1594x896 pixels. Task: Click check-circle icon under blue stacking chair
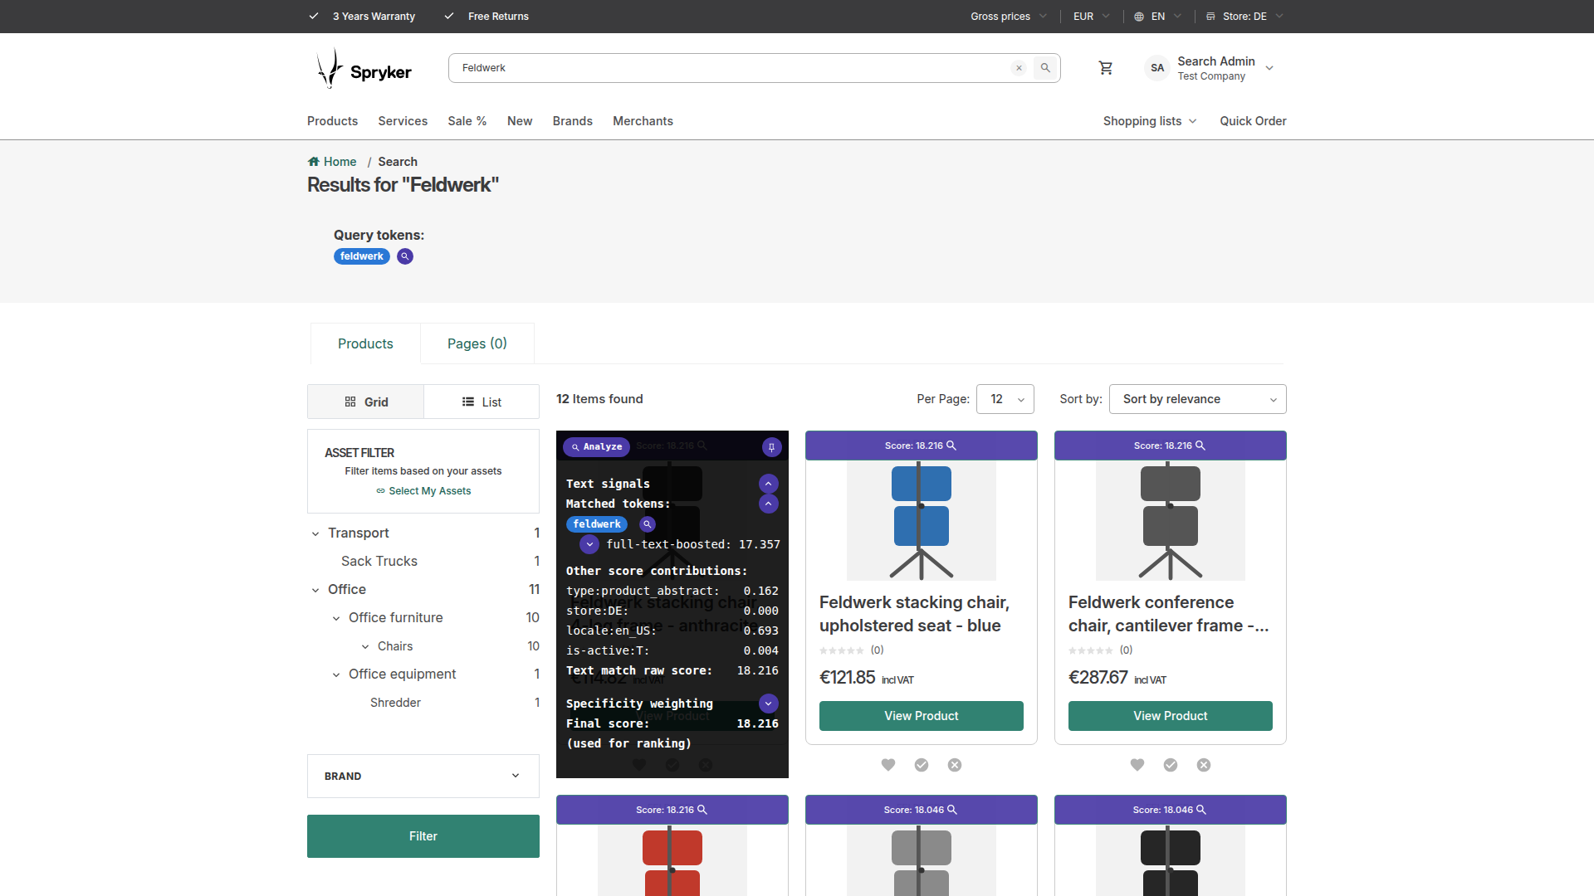[x=922, y=765]
